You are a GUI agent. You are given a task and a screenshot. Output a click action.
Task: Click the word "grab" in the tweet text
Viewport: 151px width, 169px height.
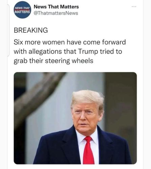click(x=21, y=61)
